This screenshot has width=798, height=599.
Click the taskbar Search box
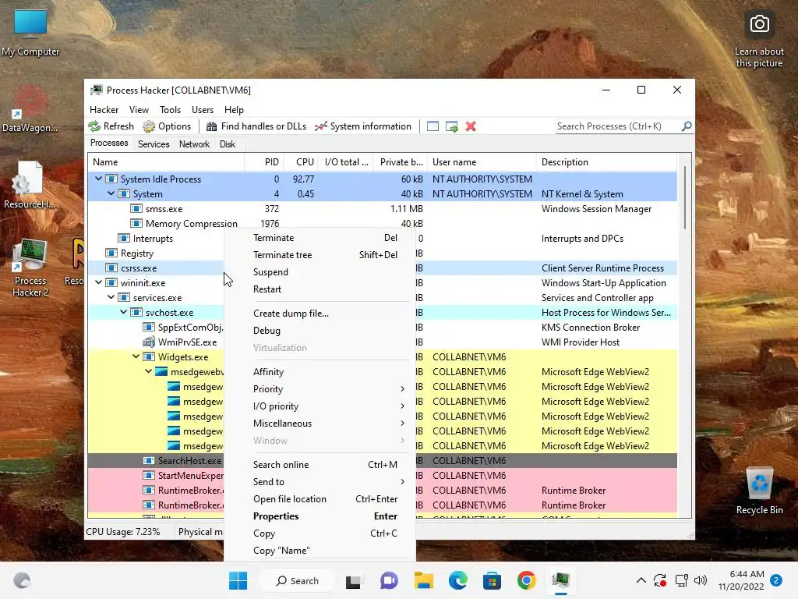pos(297,580)
